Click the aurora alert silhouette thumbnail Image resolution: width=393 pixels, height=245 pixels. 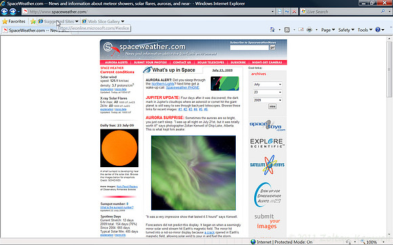click(225, 84)
